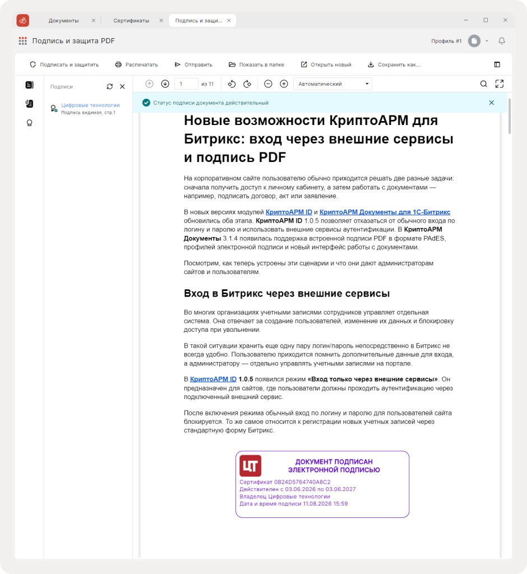Click Показать в папке button
The image size is (527, 574).
tap(256, 64)
